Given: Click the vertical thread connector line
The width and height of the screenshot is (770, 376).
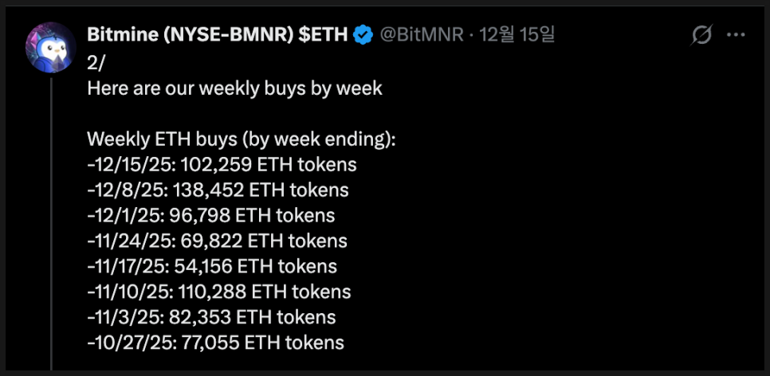Looking at the screenshot, I should coord(52,223).
